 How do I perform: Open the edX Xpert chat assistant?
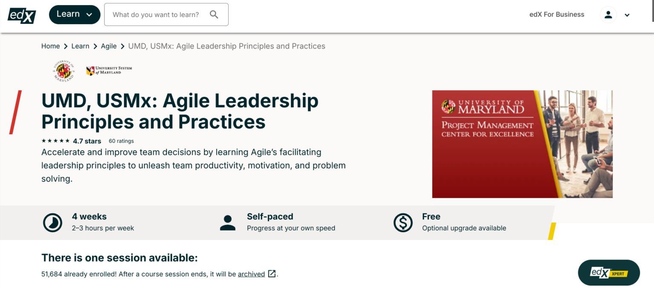608,272
